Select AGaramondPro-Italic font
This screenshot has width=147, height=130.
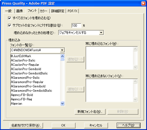pyautogui.click(x=36, y=78)
